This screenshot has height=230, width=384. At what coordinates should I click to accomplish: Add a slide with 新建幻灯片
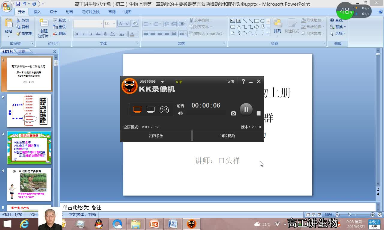point(44,28)
